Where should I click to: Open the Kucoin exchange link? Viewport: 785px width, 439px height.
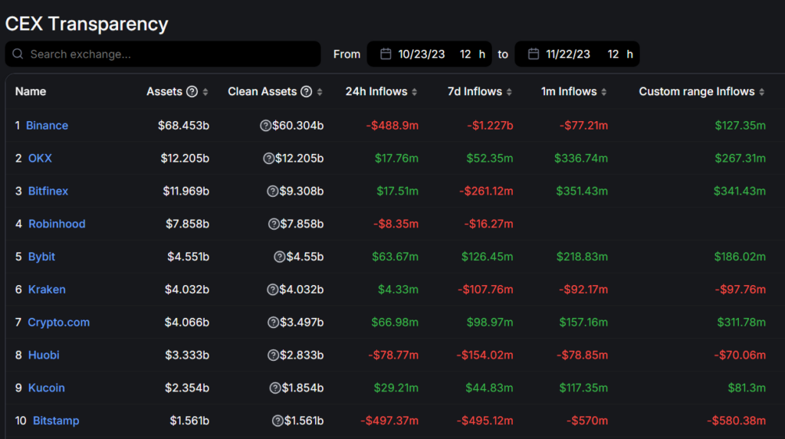(47, 388)
